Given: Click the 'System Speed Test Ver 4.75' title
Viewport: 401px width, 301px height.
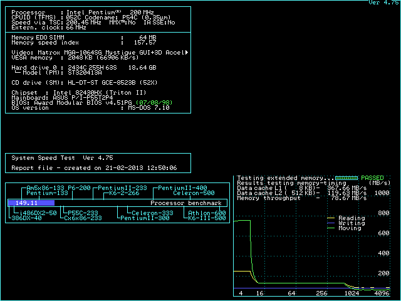Looking at the screenshot, I should pyautogui.click(x=62, y=158).
